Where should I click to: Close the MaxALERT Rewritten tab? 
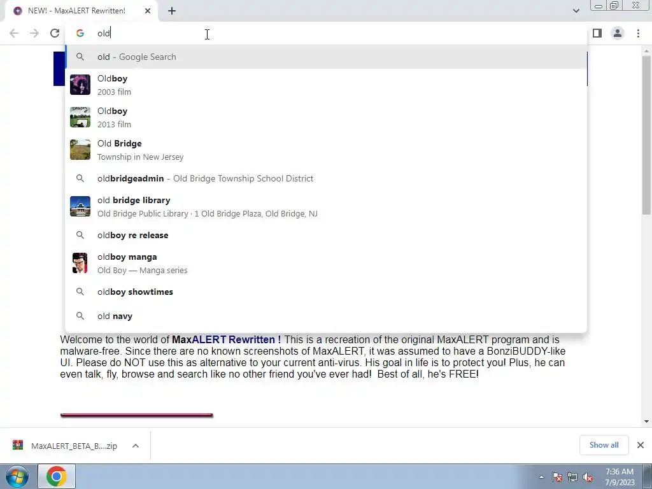[x=148, y=11]
